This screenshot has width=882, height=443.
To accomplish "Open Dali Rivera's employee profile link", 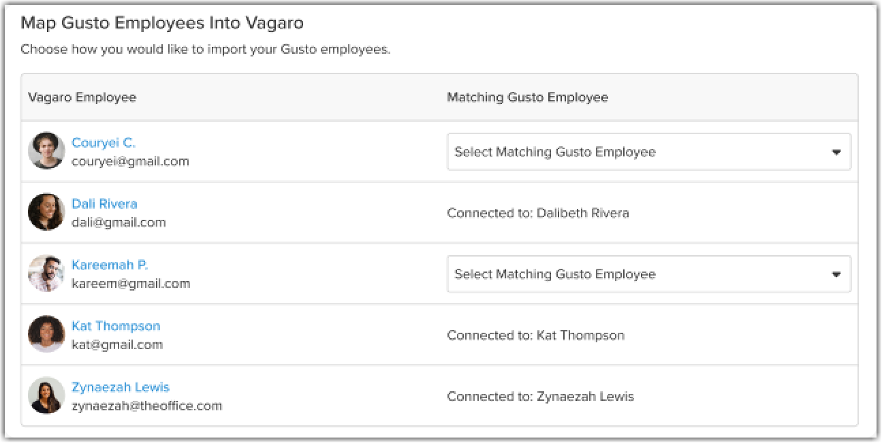I will [x=104, y=203].
